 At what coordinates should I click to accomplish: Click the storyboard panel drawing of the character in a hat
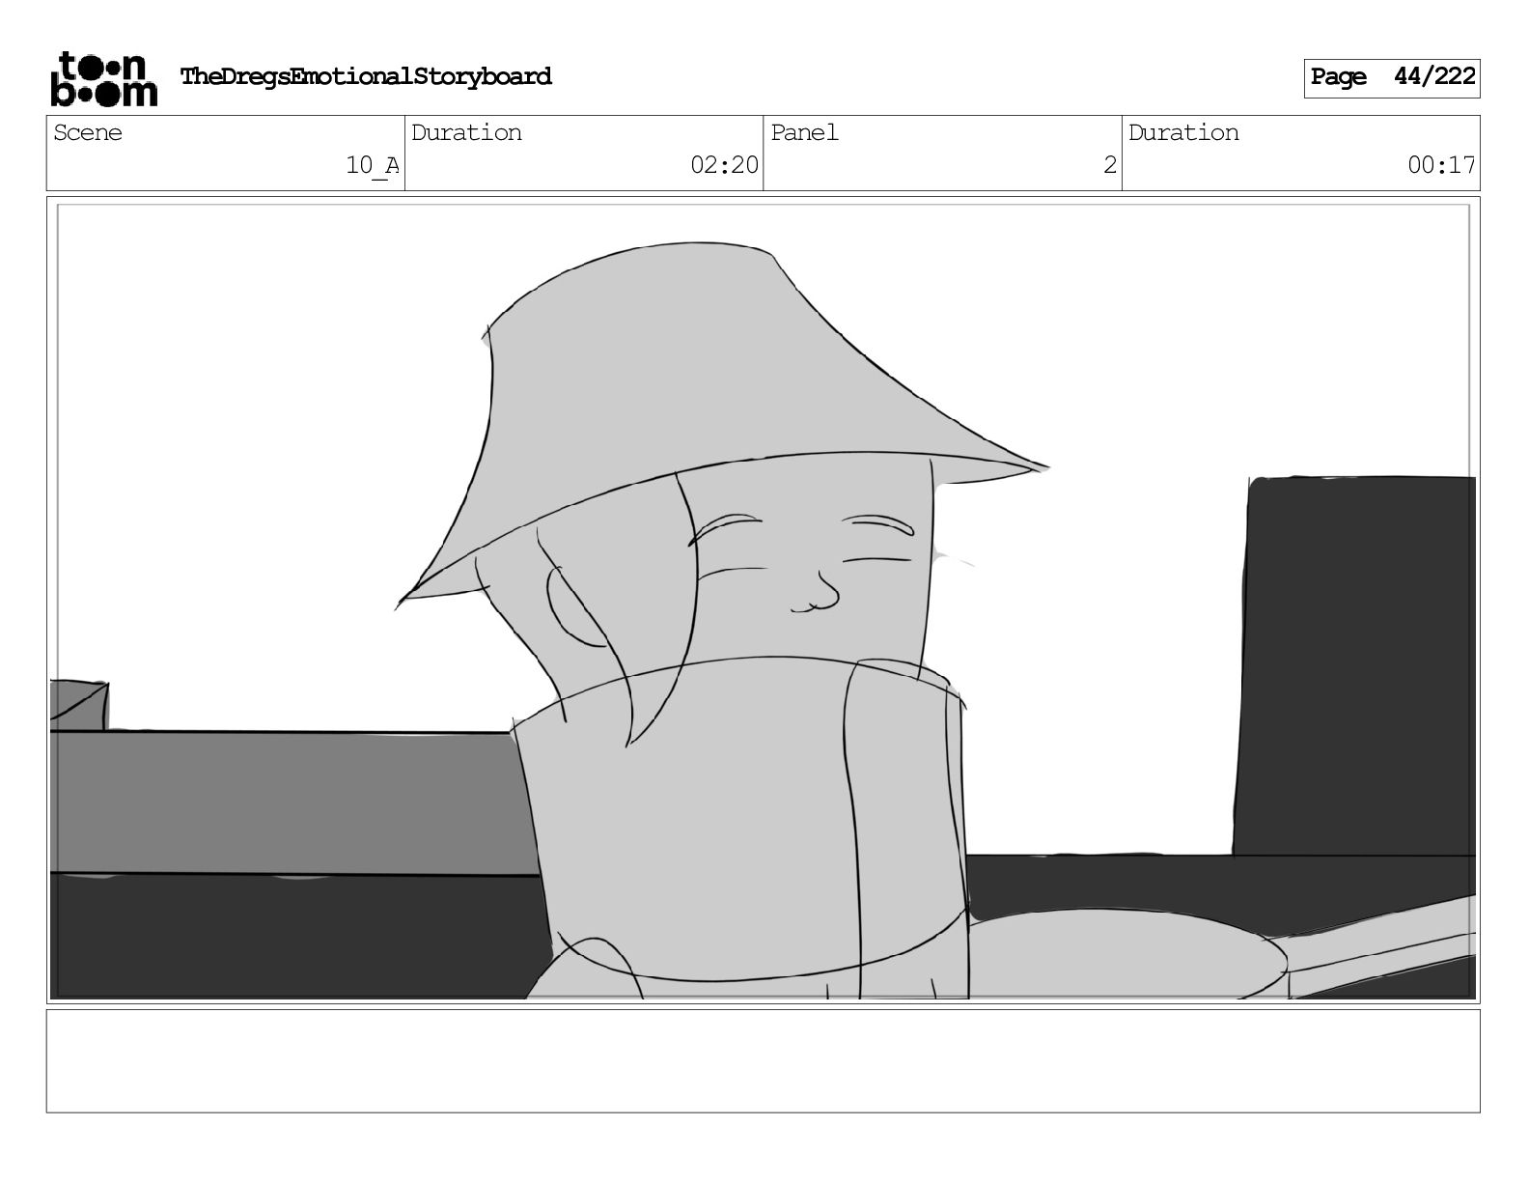point(763,600)
